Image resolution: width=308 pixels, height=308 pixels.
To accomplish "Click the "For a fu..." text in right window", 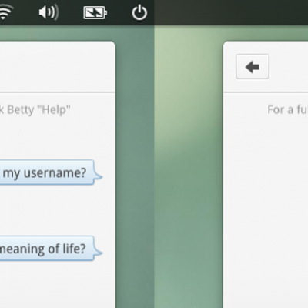I will pyautogui.click(x=288, y=110).
